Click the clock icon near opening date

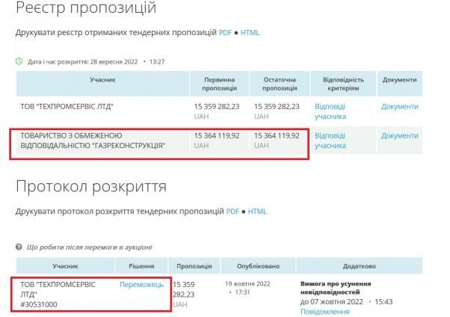(x=19, y=61)
